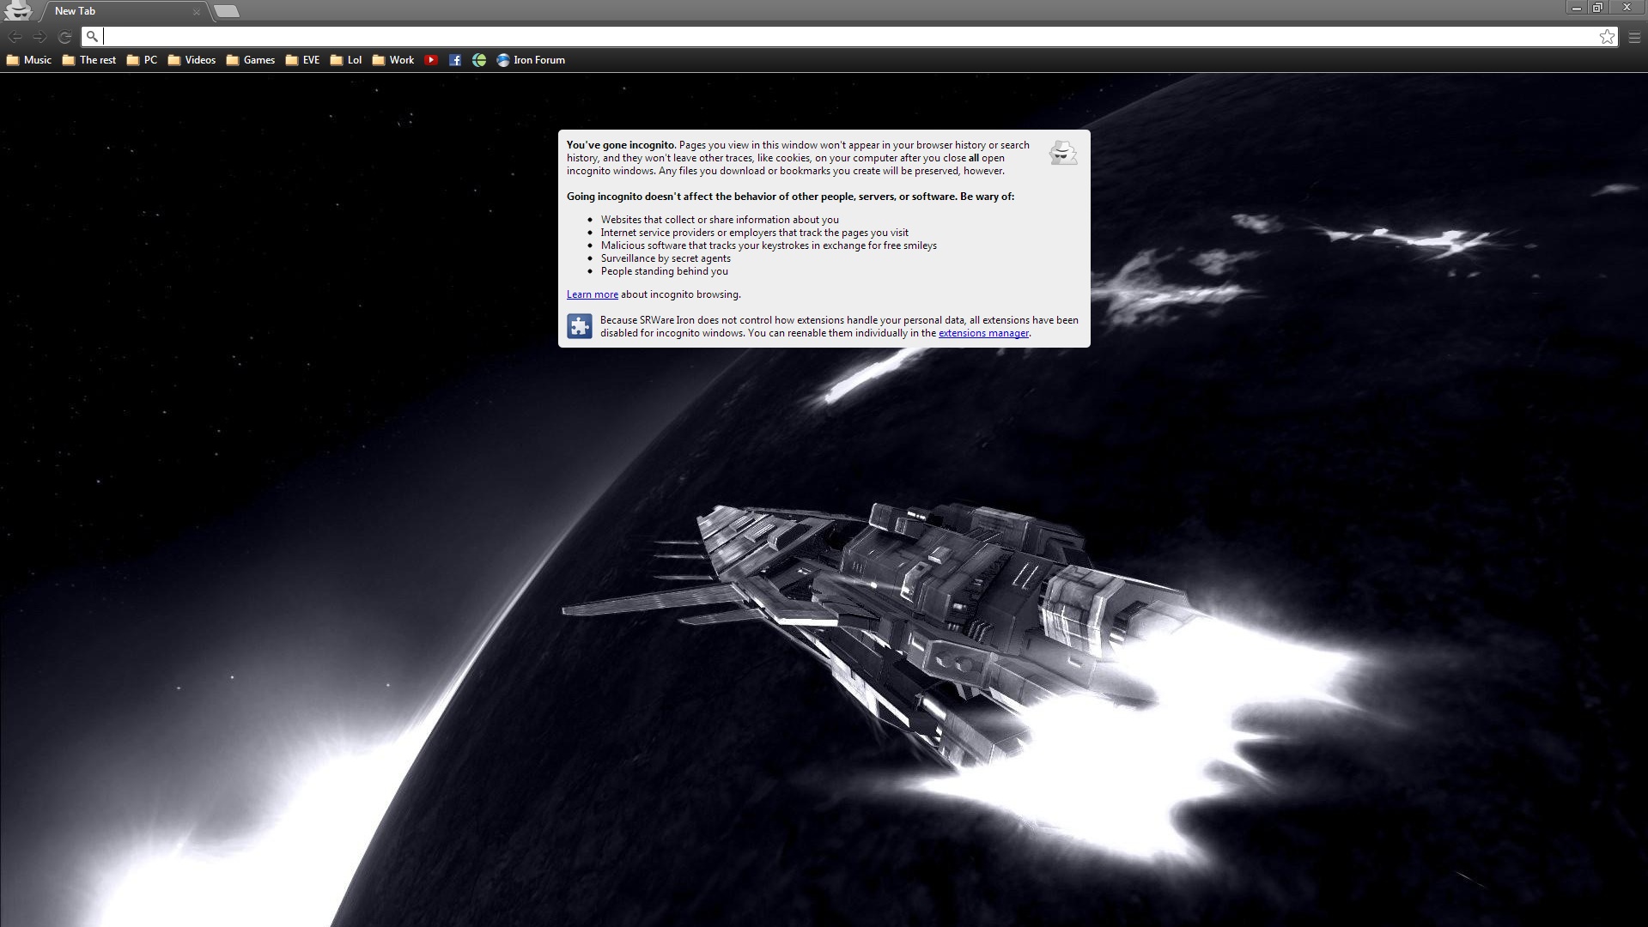This screenshot has width=1648, height=927.
Task: Click the puzzle piece extensions icon
Action: pos(580,326)
